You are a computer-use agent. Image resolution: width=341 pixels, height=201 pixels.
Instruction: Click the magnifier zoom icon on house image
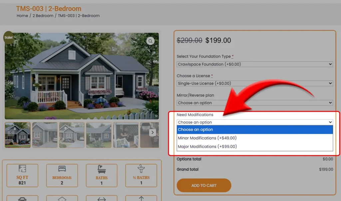(x=150, y=41)
